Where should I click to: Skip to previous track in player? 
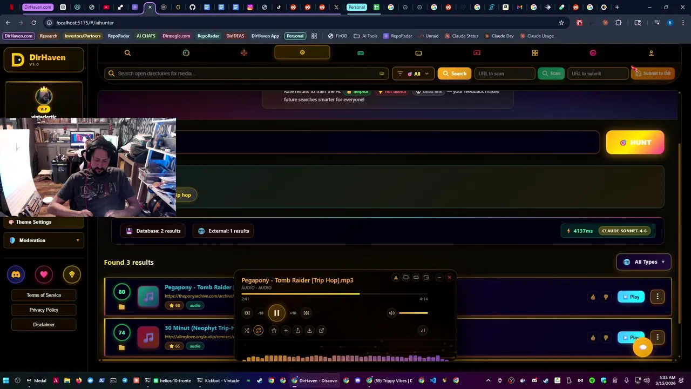[247, 313]
